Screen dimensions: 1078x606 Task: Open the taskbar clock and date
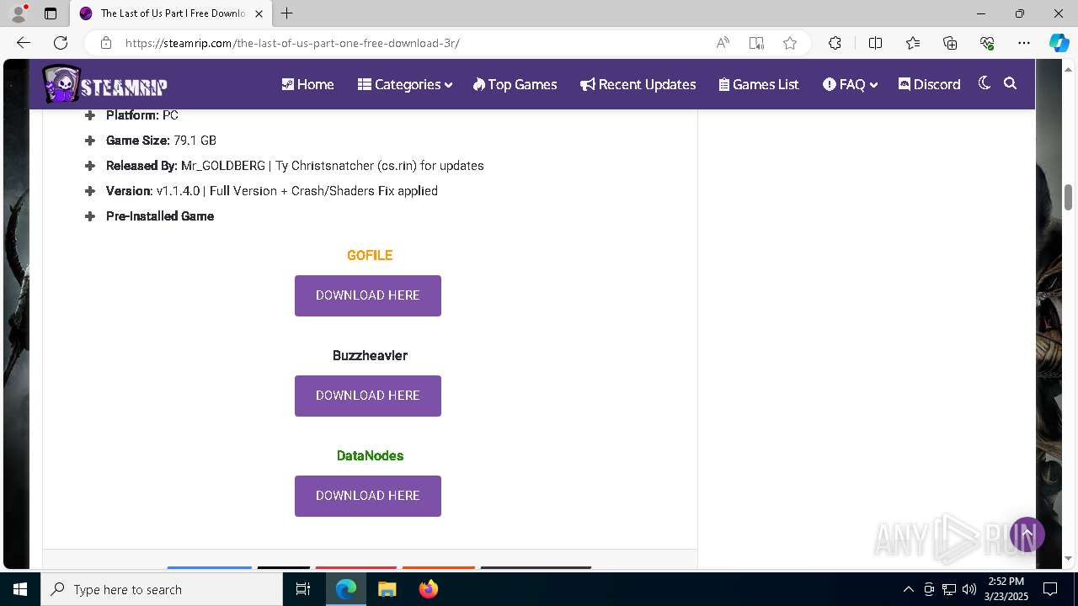tap(1006, 589)
